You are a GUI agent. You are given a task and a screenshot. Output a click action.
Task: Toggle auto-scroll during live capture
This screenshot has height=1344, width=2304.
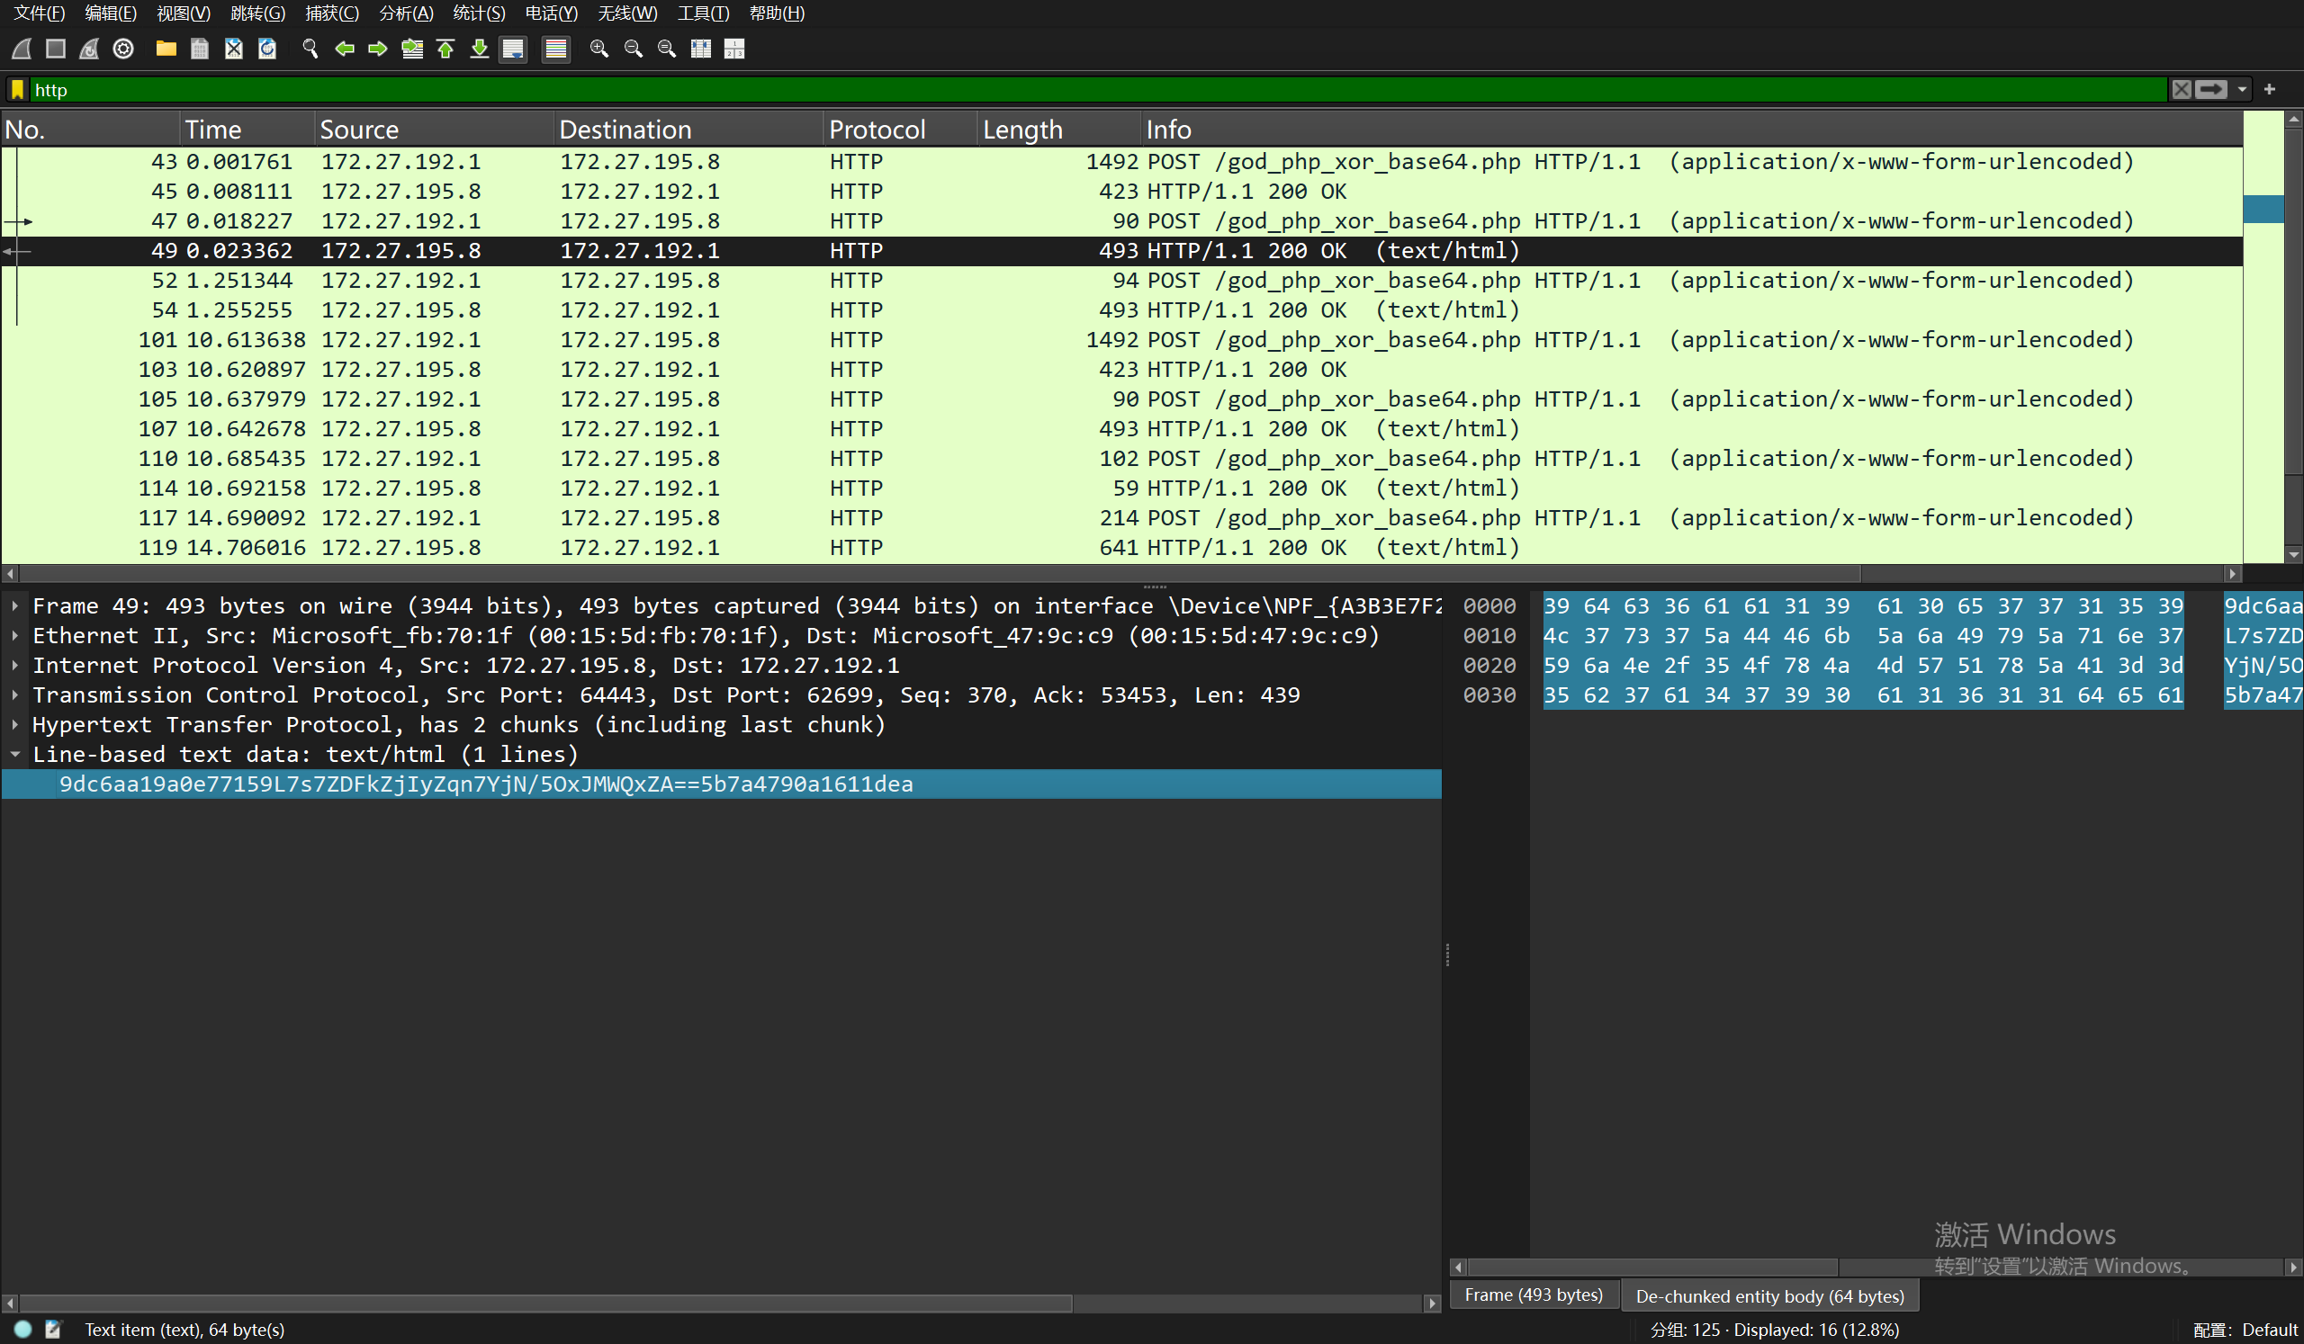pos(513,49)
